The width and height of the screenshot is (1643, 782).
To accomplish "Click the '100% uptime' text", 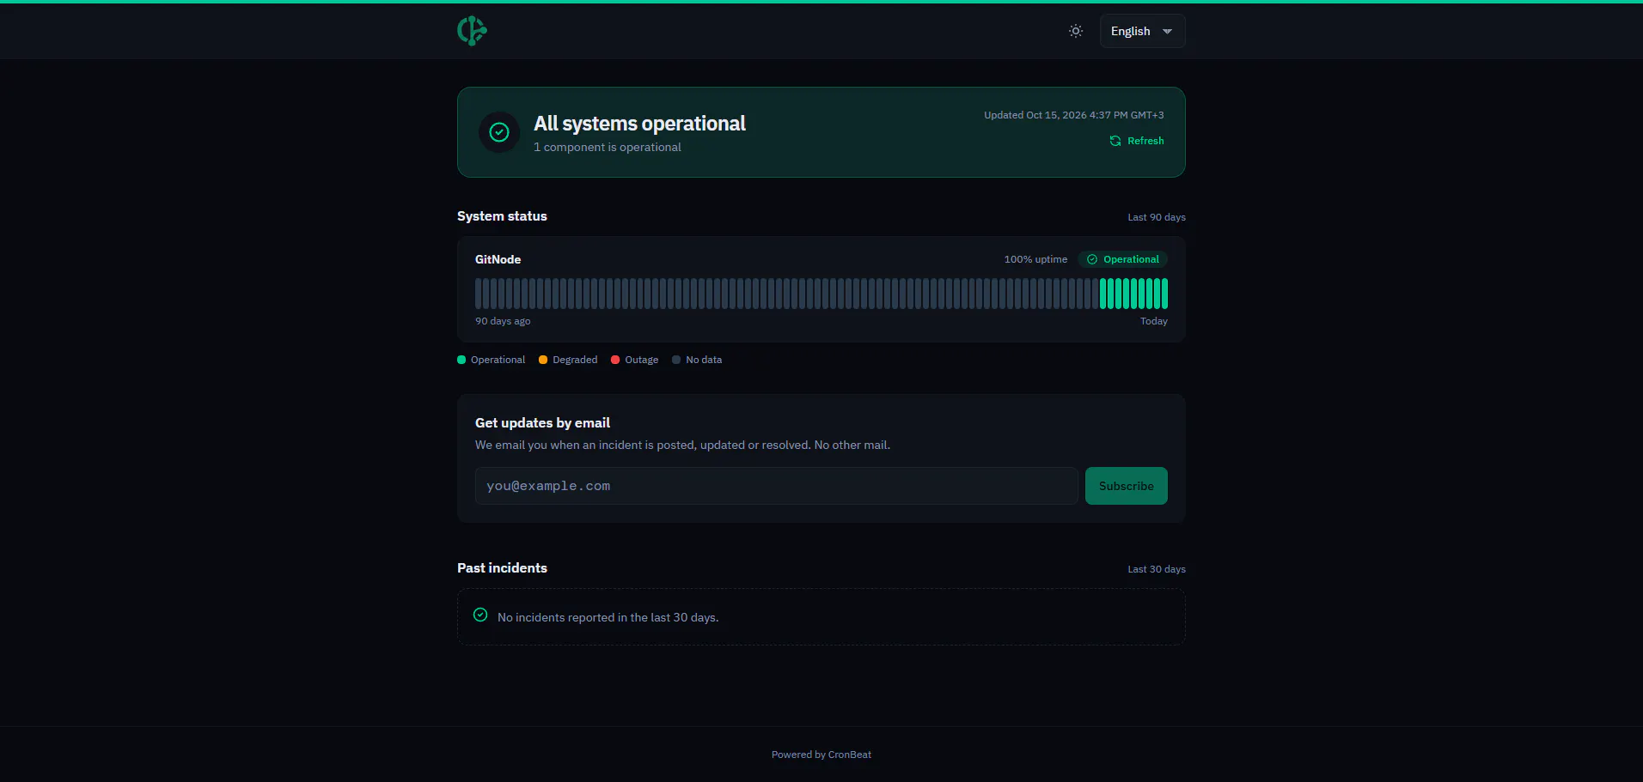I will 1035,259.
